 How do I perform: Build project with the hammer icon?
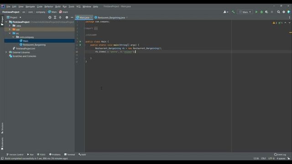point(233,12)
